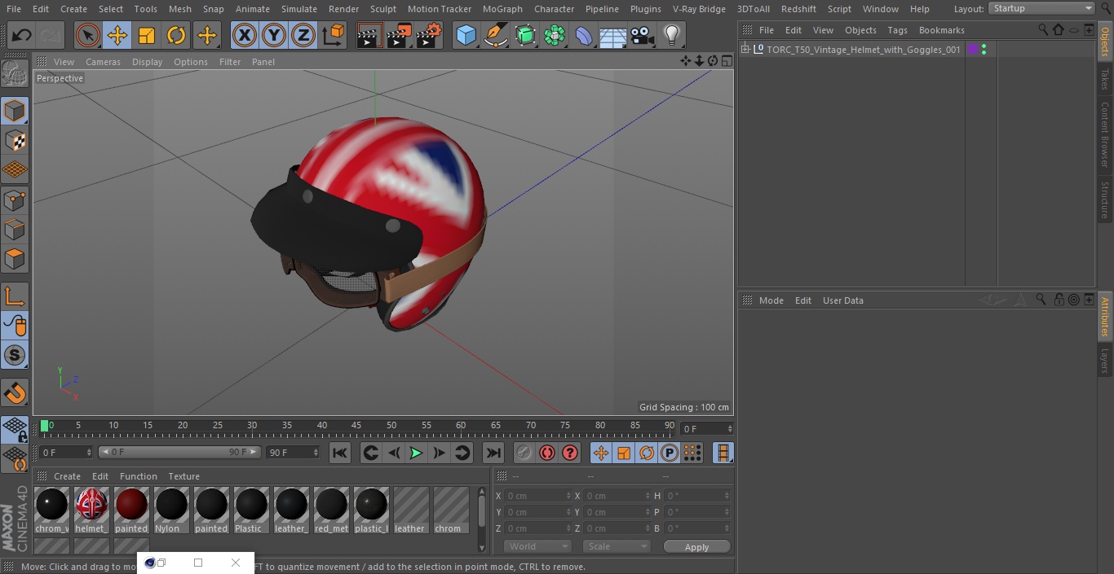Click search icon in Object Manager
This screenshot has height=574, width=1114.
[x=1043, y=29]
